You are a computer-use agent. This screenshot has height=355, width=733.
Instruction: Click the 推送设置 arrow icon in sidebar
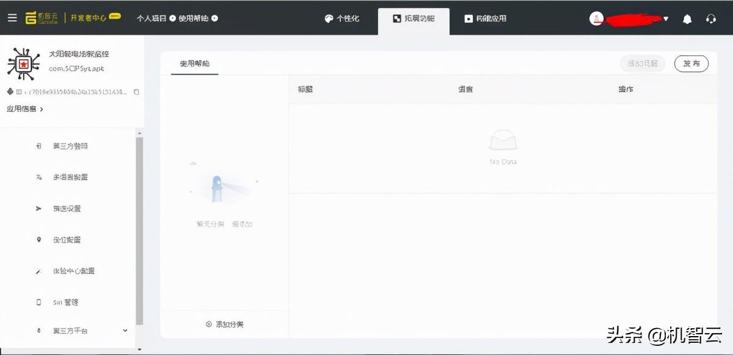(38, 208)
